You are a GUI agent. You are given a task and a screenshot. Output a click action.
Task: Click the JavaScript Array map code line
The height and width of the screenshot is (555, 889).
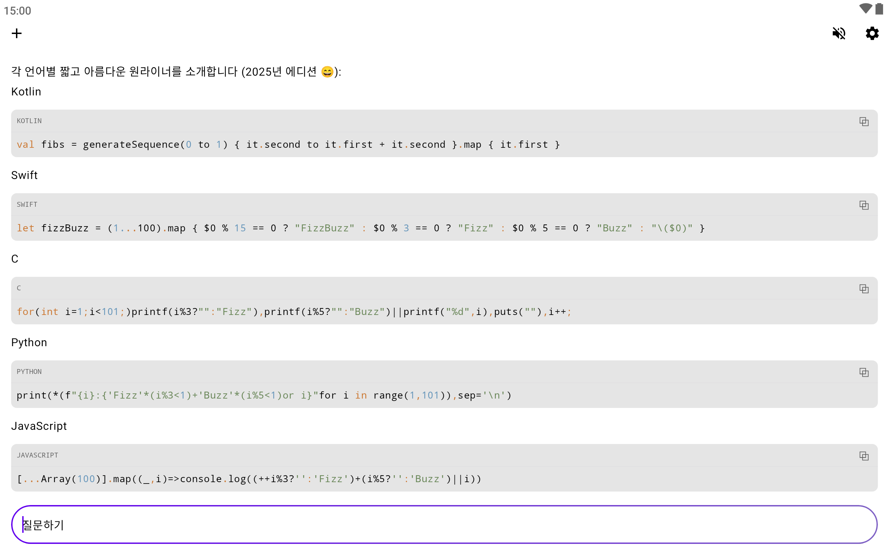[x=249, y=479]
